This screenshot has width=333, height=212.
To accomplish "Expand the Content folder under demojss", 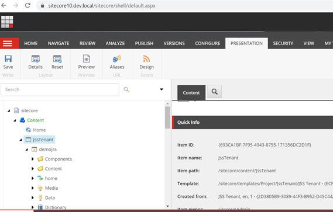I will pos(33,169).
